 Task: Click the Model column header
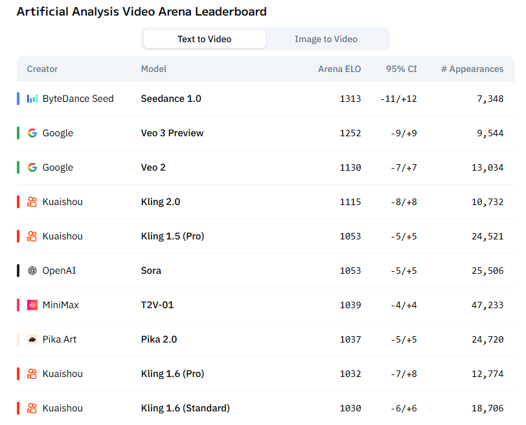[x=154, y=69]
